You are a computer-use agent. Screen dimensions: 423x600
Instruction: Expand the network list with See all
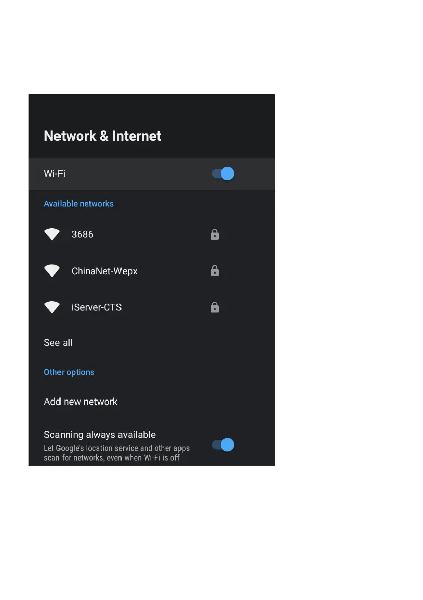click(x=58, y=342)
